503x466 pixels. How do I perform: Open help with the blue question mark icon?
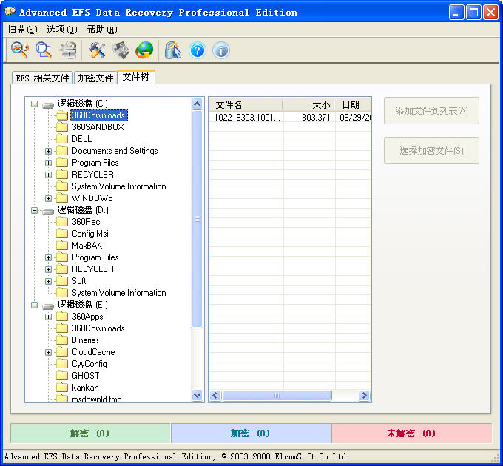197,50
